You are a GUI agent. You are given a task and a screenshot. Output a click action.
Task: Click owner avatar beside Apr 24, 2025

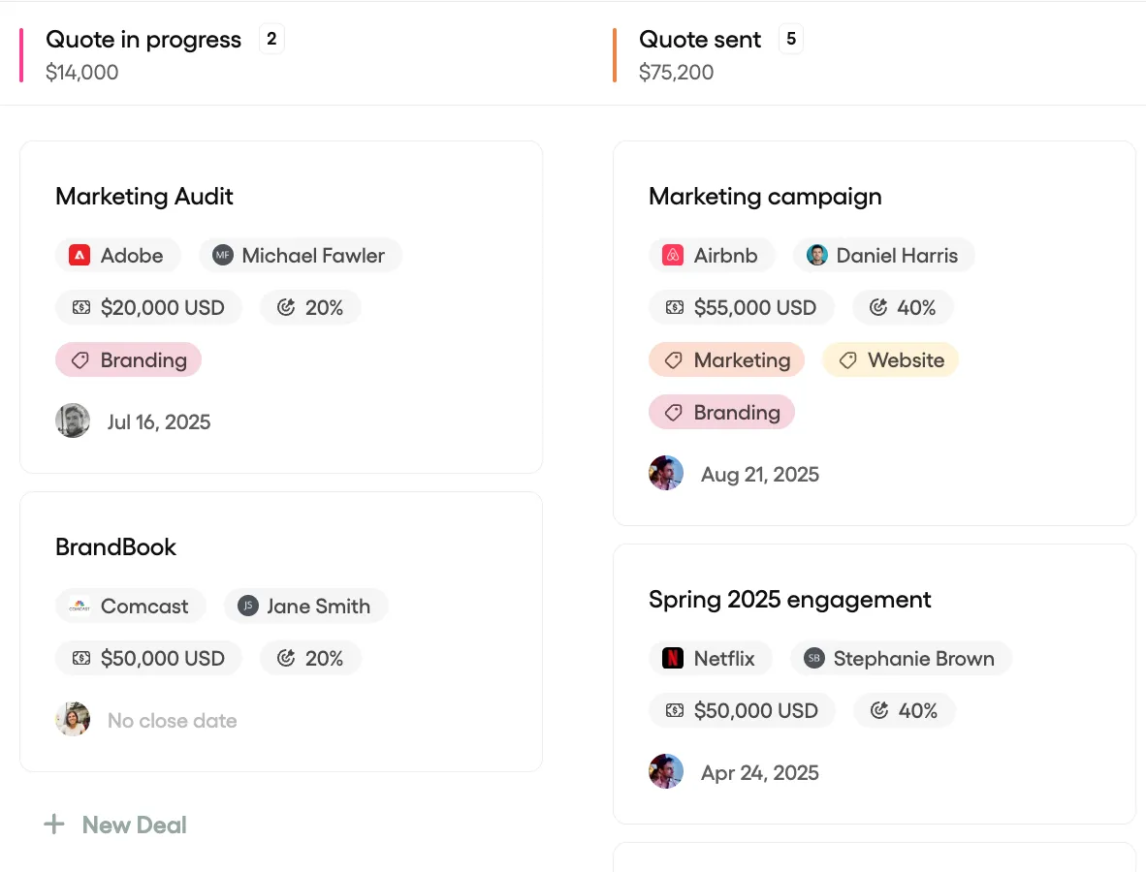pyautogui.click(x=666, y=771)
